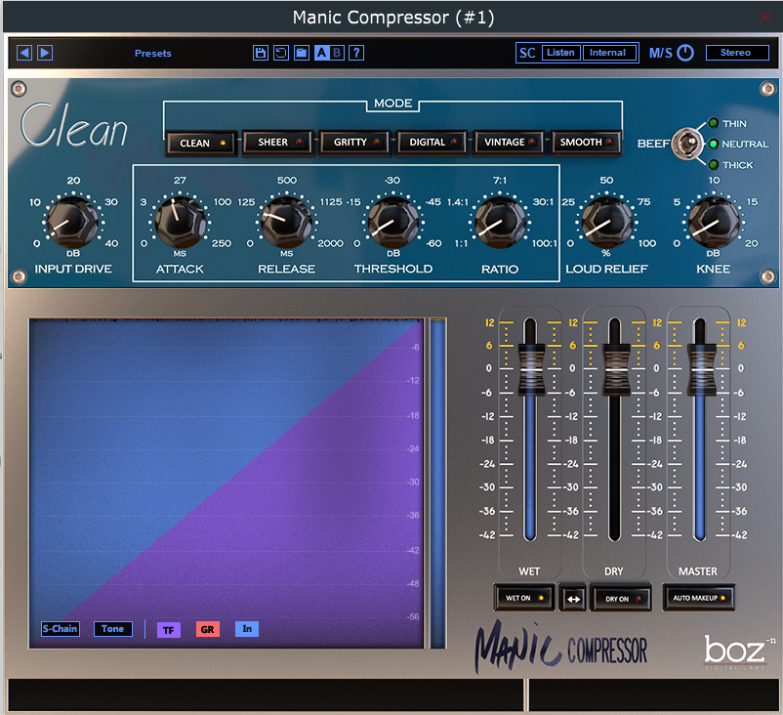Screen dimensions: 783x715
Task: Open preset folder icon
Action: (x=302, y=53)
